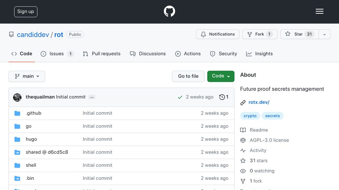
Task: Click the Readme book icon
Action: point(243,130)
